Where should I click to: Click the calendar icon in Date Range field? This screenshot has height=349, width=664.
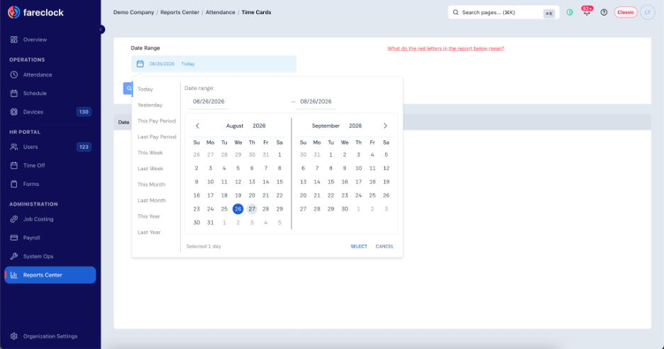point(140,64)
